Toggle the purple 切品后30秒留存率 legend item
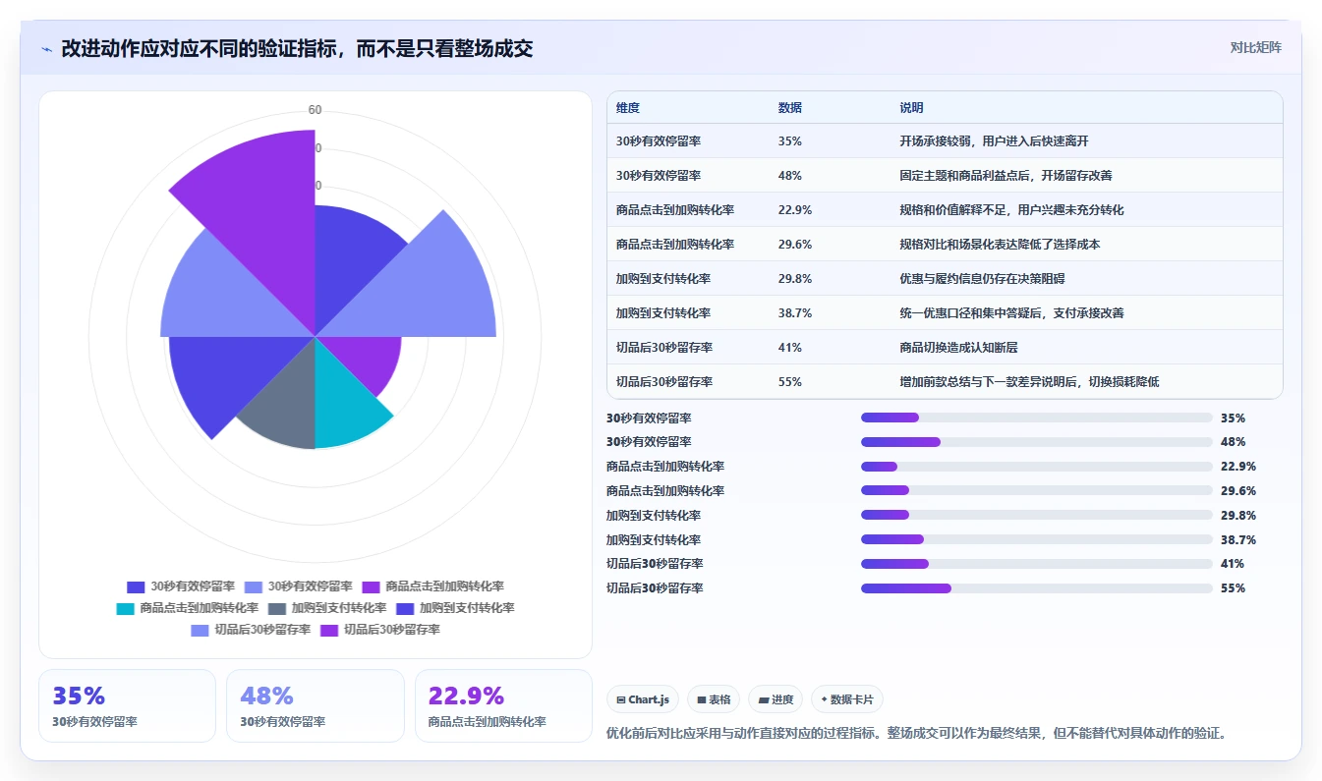Screen dimensions: 1322x781 [379, 630]
